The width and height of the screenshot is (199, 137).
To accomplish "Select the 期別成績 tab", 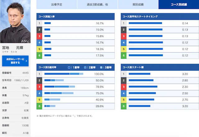I will tap(138, 5).
